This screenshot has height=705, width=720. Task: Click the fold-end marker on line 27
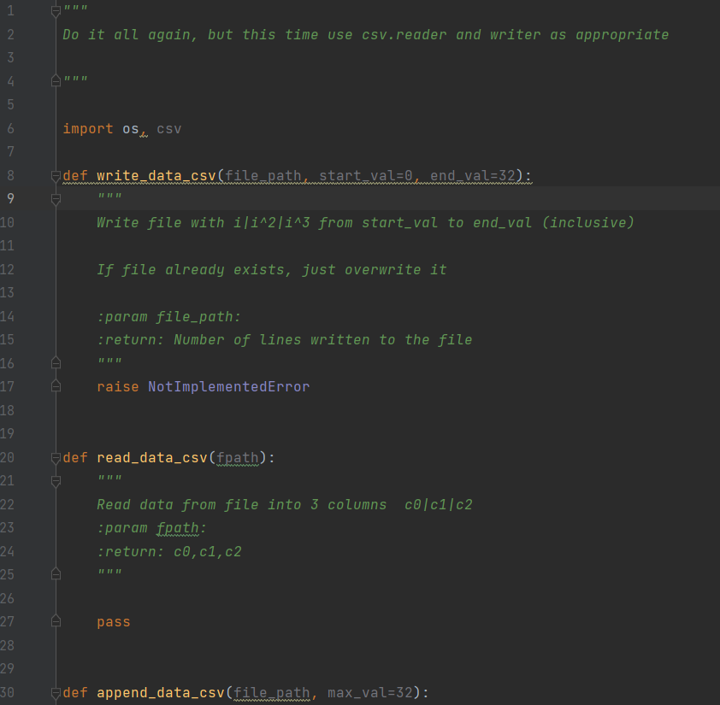56,620
